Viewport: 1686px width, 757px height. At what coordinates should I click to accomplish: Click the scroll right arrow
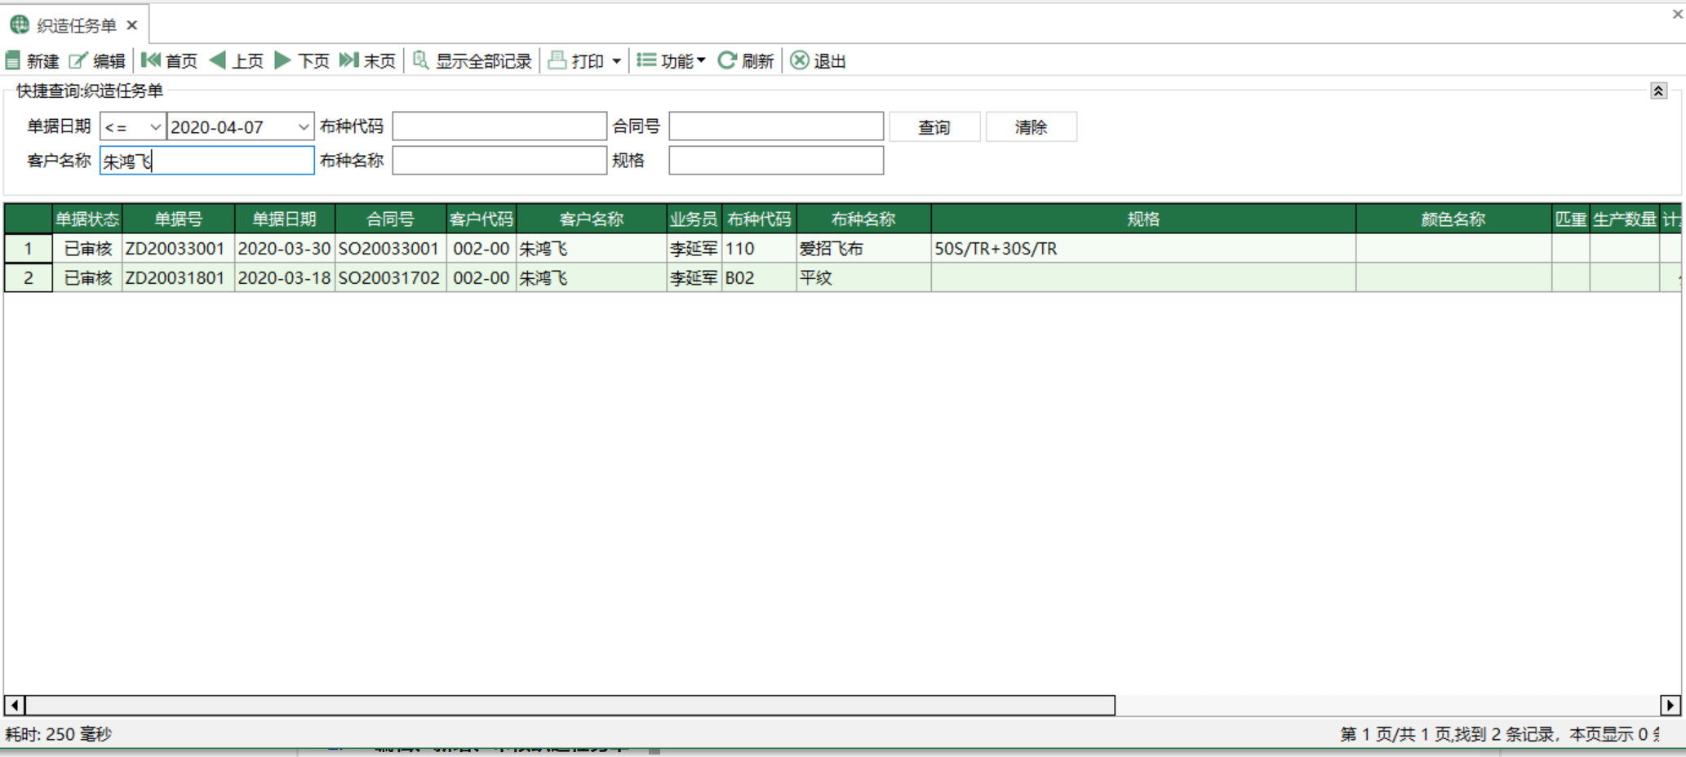[1670, 705]
